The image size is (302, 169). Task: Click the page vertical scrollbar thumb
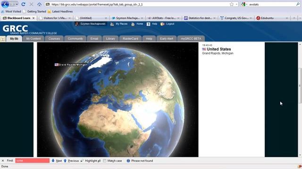click(300, 85)
